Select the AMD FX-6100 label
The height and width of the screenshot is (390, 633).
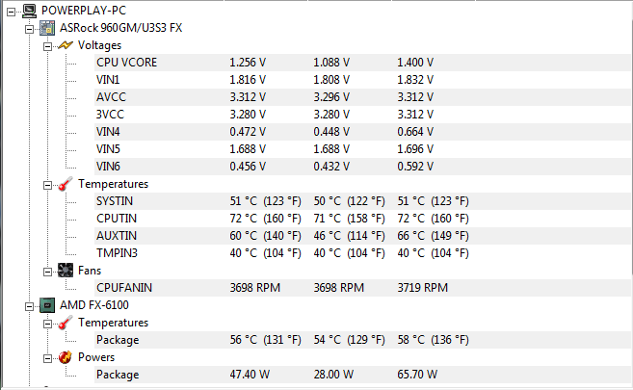[94, 305]
